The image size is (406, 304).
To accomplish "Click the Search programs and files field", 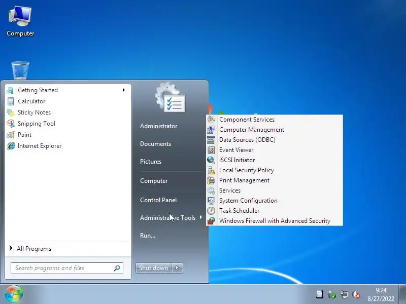I will tap(67, 268).
